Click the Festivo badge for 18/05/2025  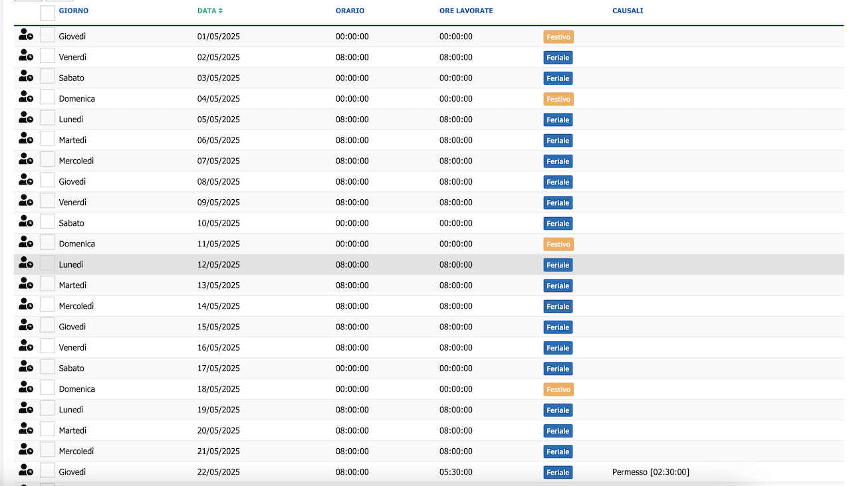click(558, 390)
